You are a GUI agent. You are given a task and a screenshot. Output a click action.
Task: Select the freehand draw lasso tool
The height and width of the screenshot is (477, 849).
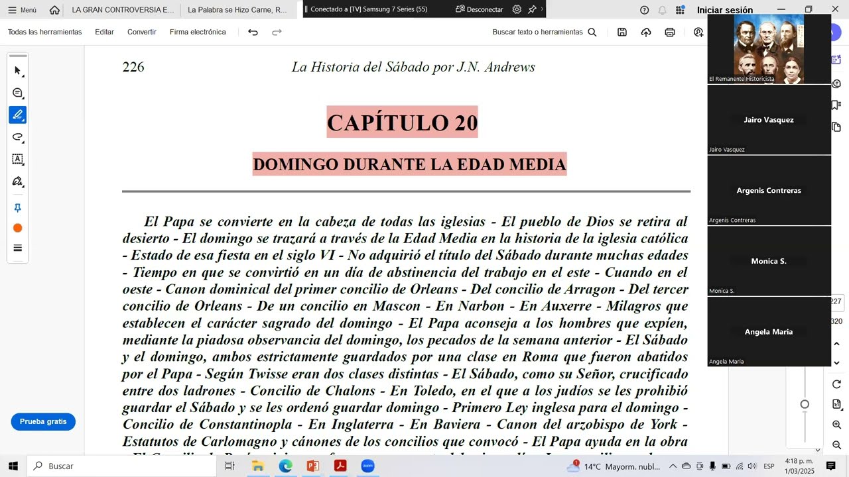coord(18,137)
